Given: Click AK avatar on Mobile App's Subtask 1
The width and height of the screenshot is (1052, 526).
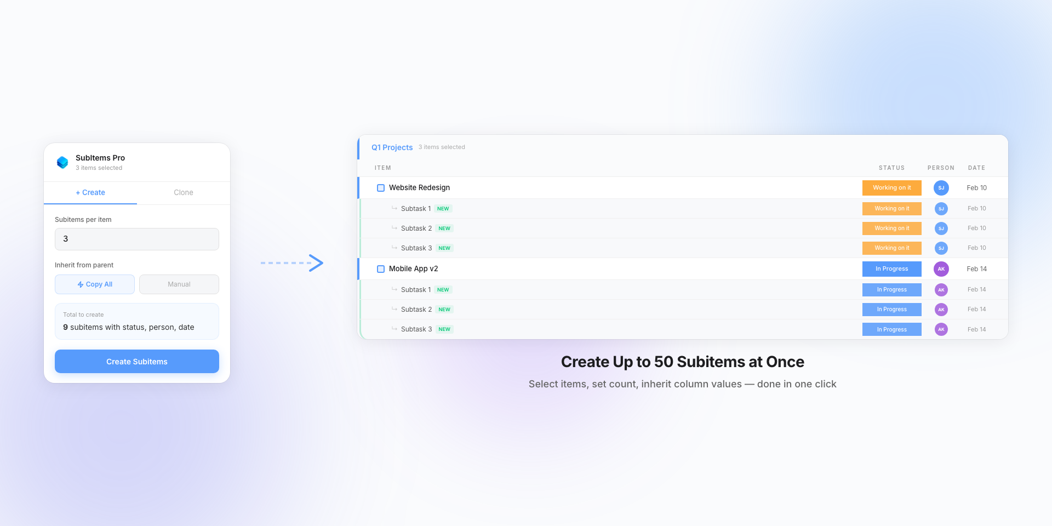Looking at the screenshot, I should click(941, 289).
